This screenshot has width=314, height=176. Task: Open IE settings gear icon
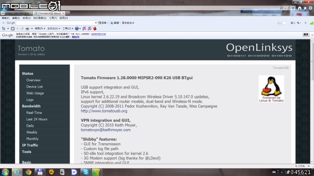311,8
